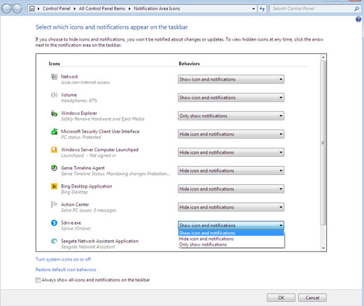The height and width of the screenshot is (306, 364).
Task: Click the Safely Remove Hardware icon
Action: click(x=54, y=113)
